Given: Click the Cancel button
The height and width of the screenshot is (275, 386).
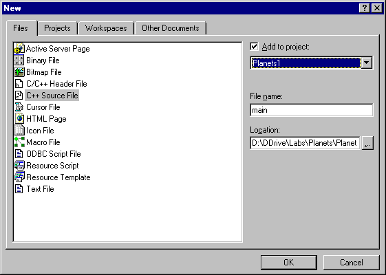Looking at the screenshot, I should (352, 263).
